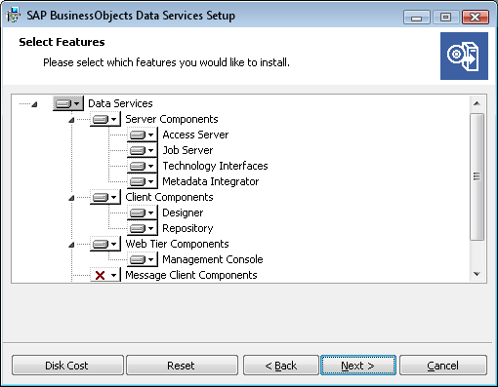Select the Client Components label

tap(169, 197)
